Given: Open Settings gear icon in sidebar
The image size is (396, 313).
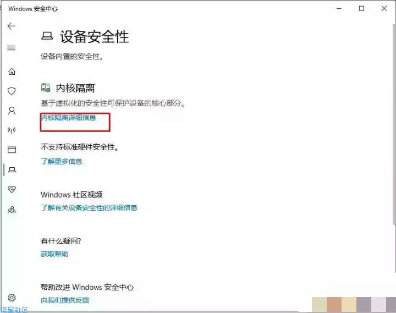Looking at the screenshot, I should tap(12, 298).
